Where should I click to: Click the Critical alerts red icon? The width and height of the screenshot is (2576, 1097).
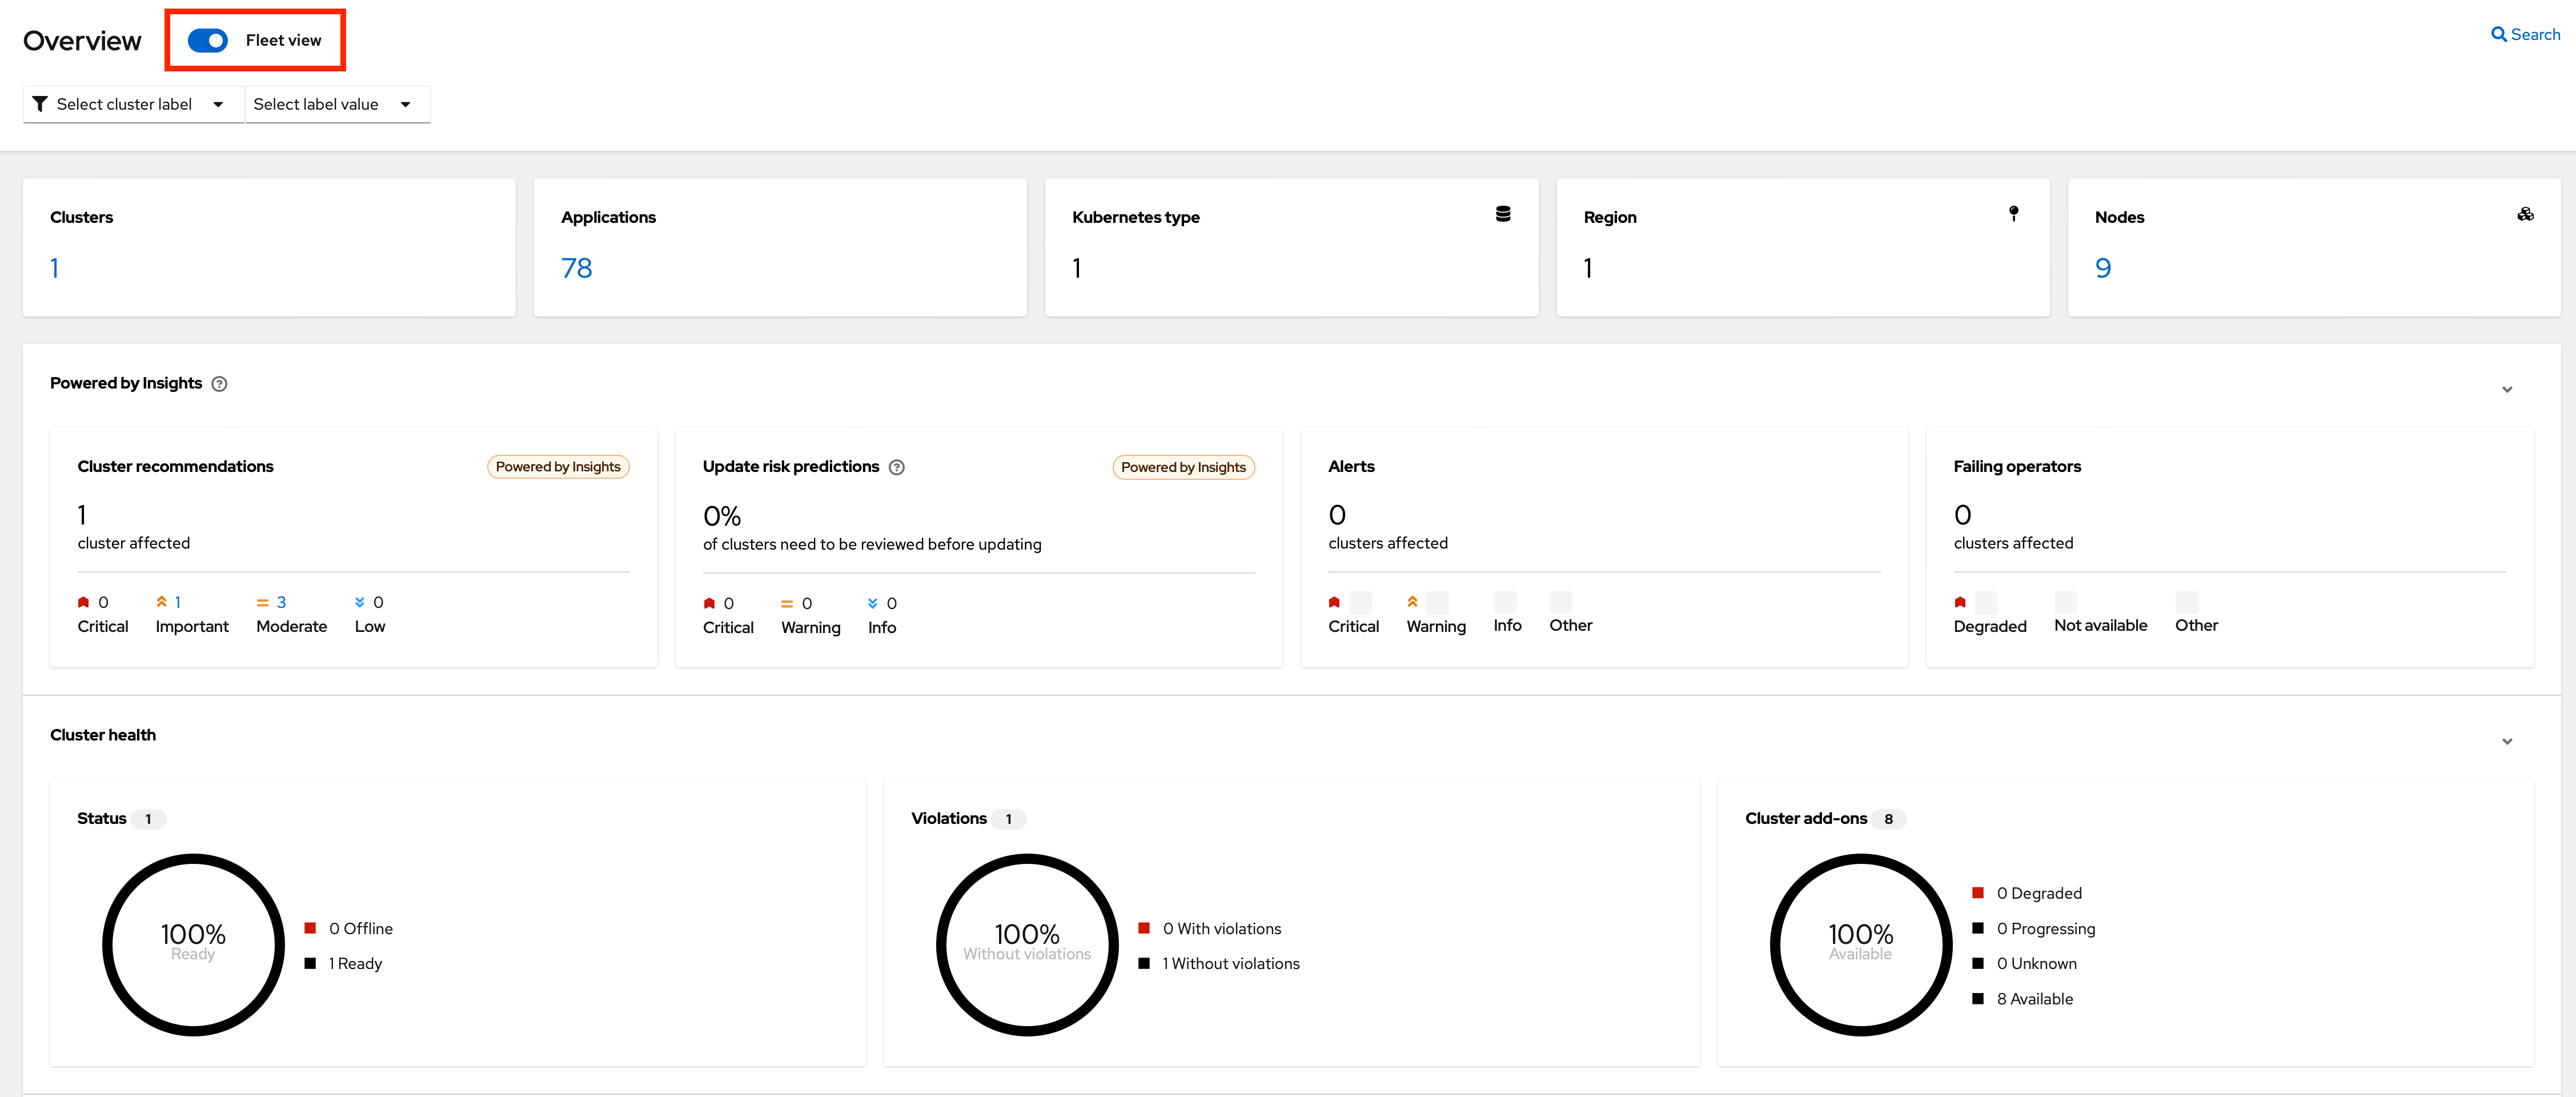pyautogui.click(x=1334, y=602)
